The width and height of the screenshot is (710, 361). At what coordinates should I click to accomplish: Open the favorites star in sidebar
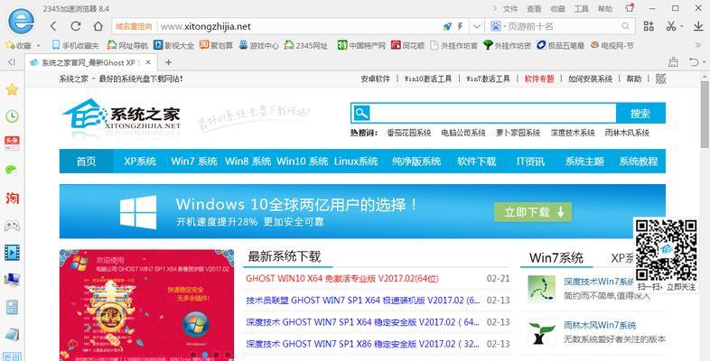pyautogui.click(x=12, y=89)
